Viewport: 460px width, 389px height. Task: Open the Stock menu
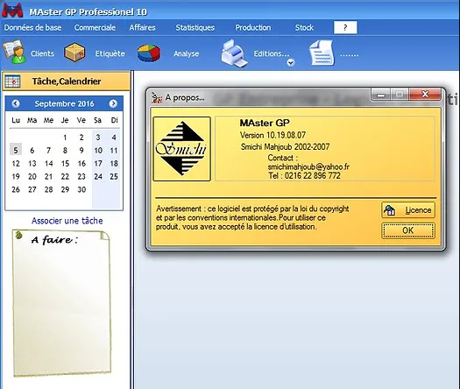304,27
